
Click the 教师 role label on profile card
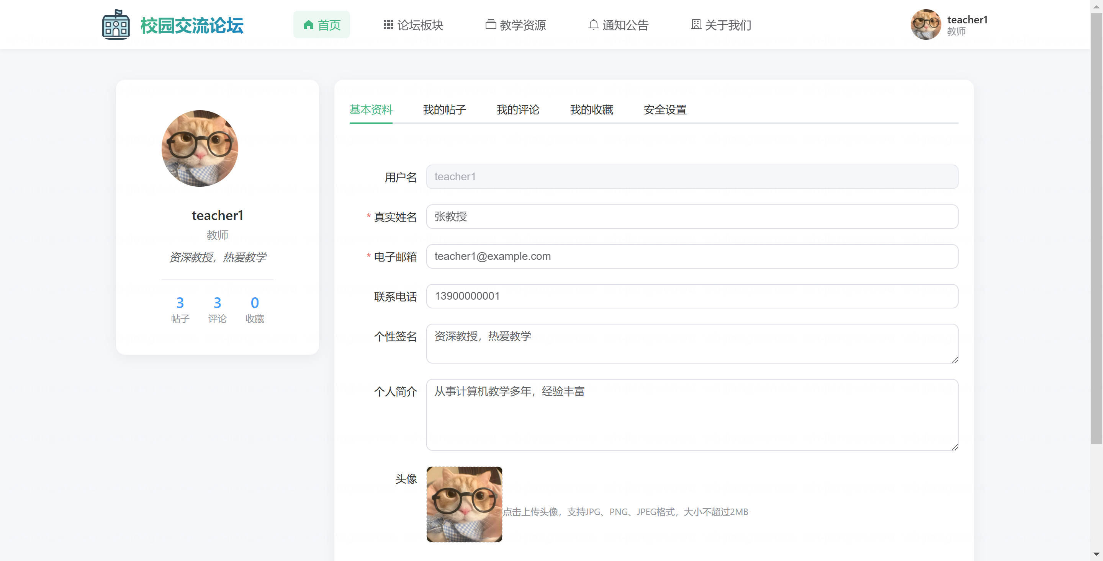tap(218, 235)
